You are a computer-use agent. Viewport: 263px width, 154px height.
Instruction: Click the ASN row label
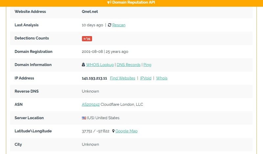pos(18,104)
